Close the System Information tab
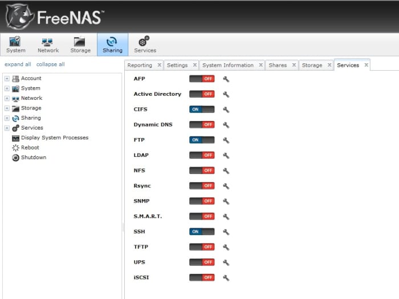Screen dimensions: 399x299 pyautogui.click(x=261, y=65)
